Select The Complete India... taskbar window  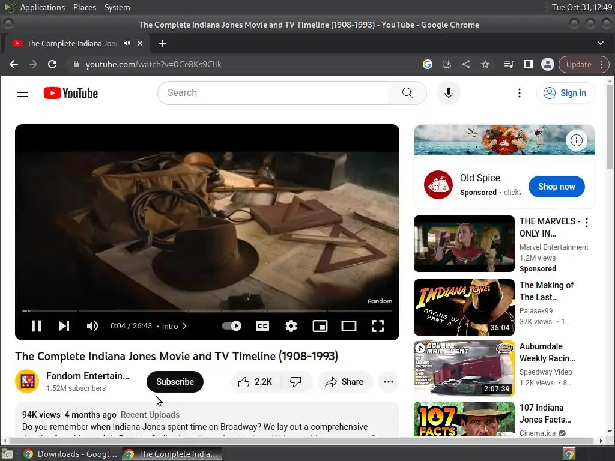coord(172,454)
